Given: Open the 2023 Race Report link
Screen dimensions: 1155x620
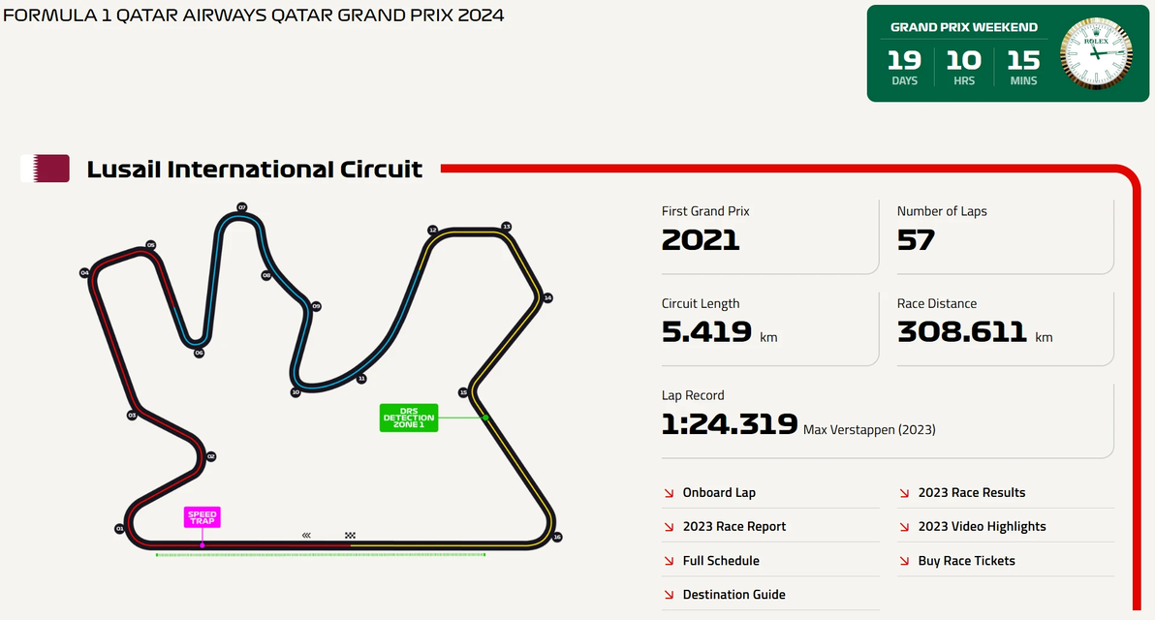Looking at the screenshot, I should coord(734,527).
